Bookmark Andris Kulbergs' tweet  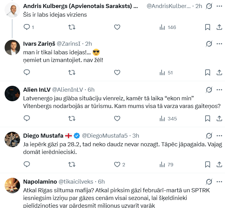[x=208, y=27]
